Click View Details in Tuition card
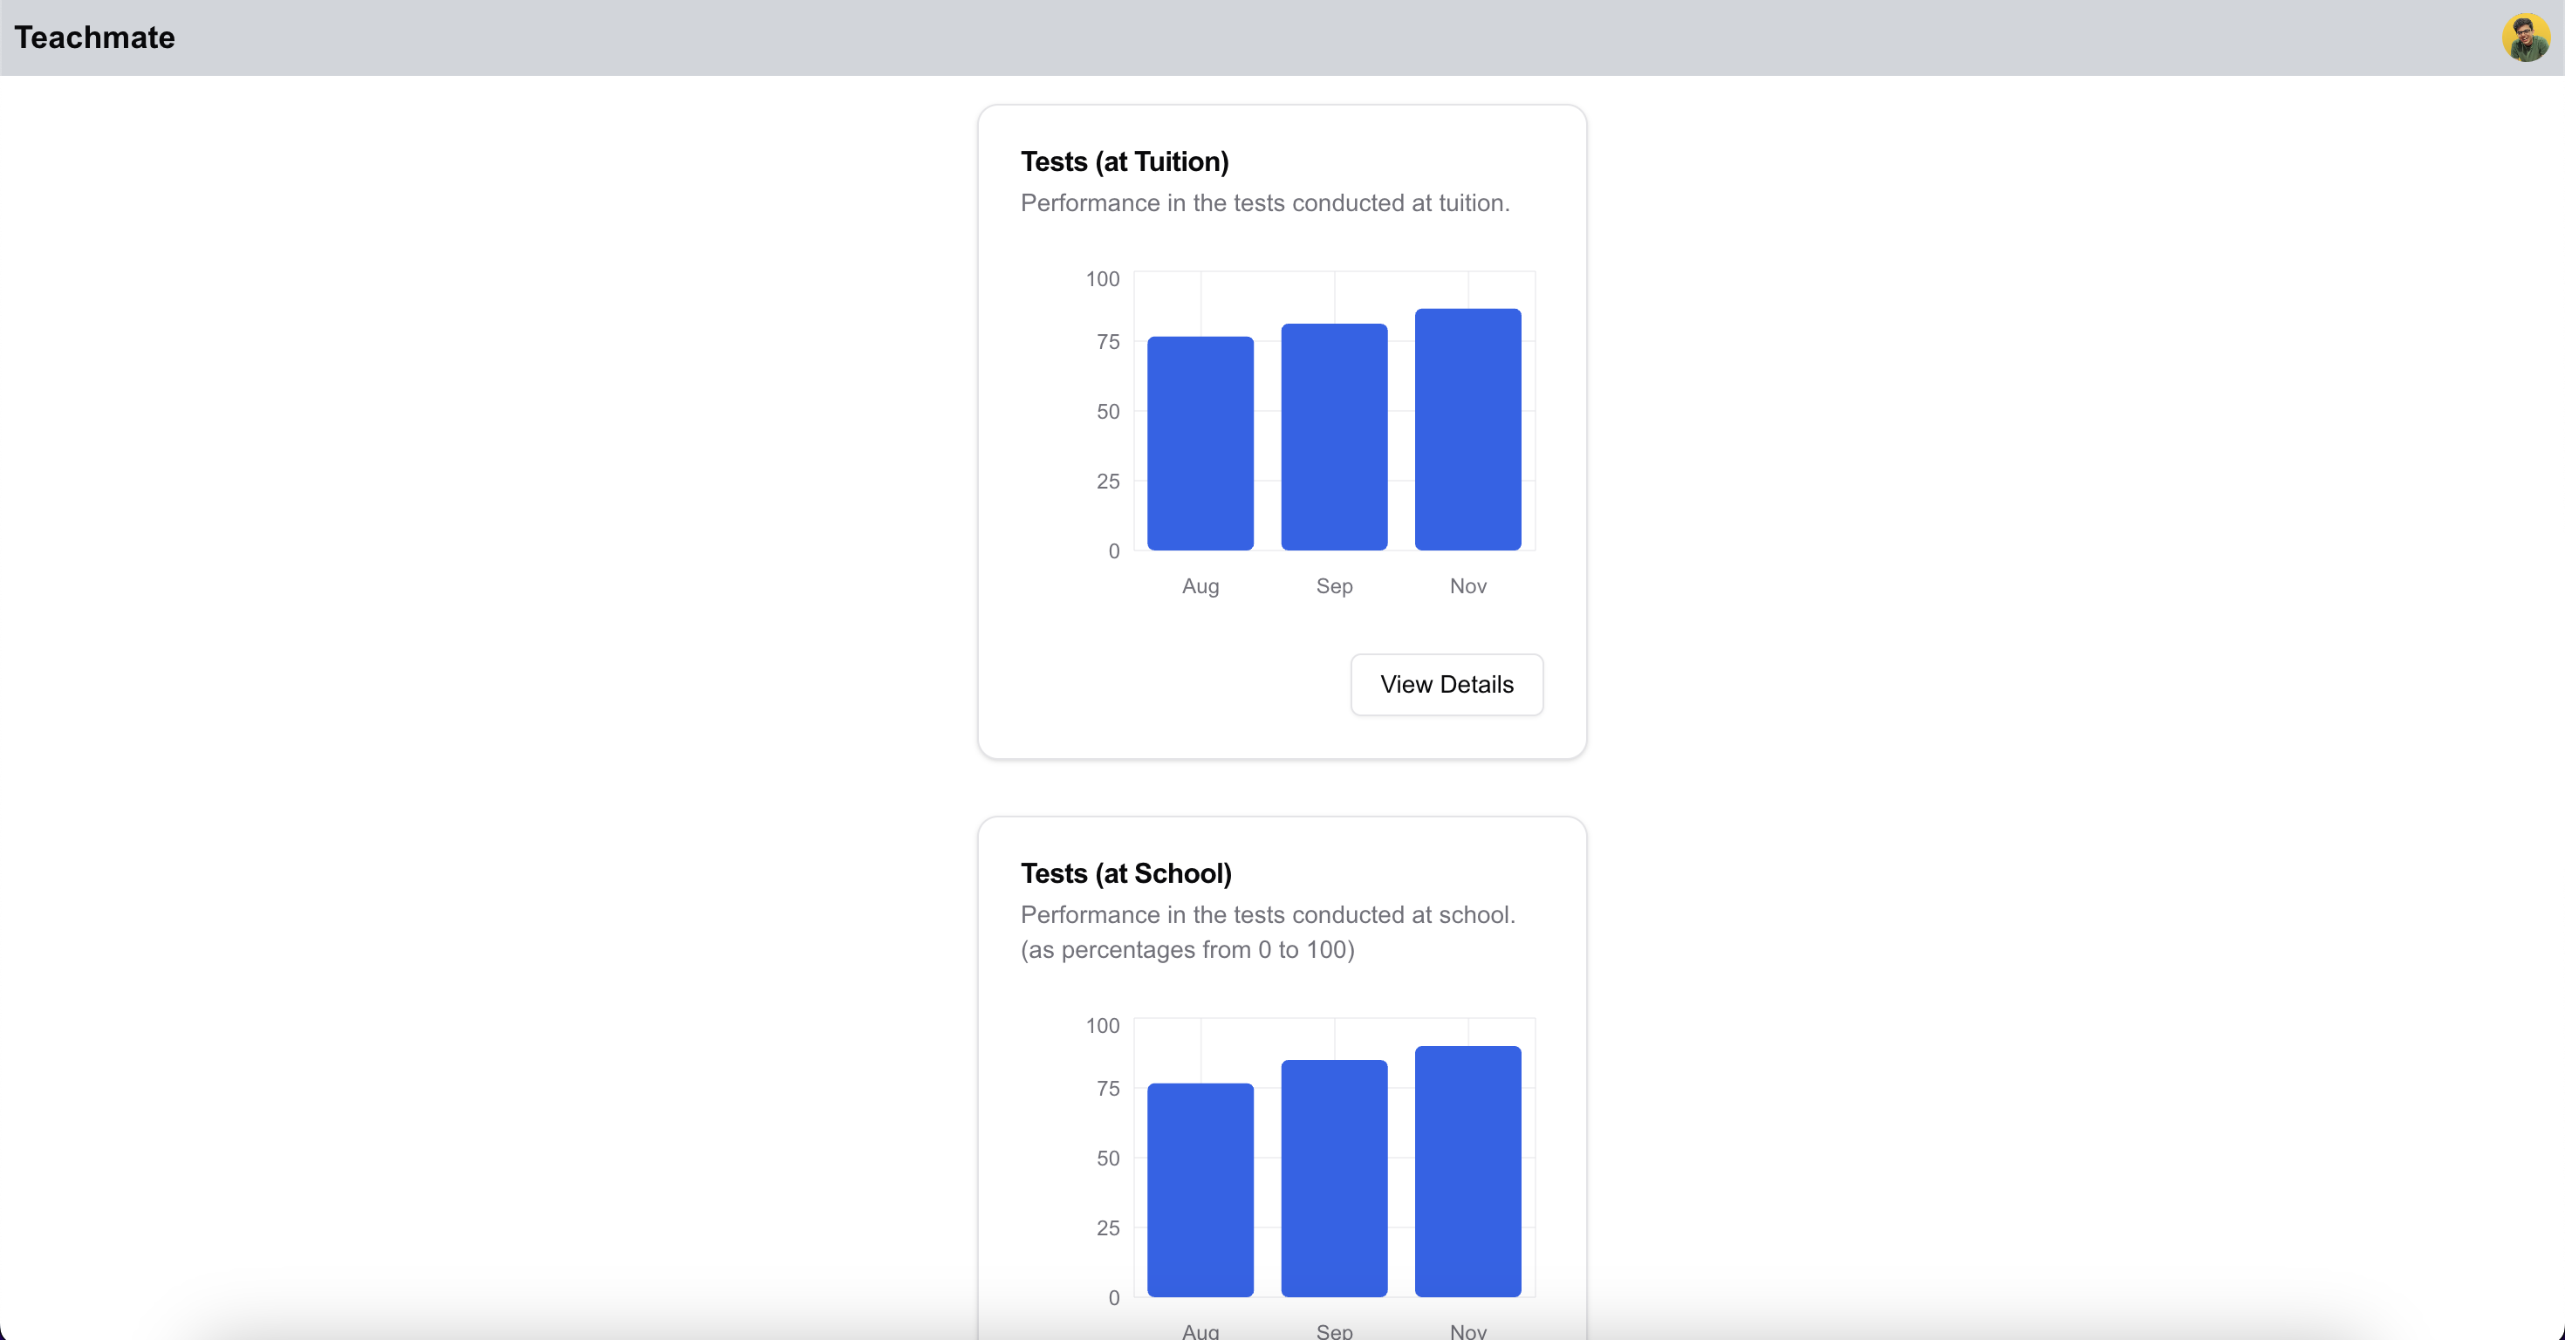The width and height of the screenshot is (2565, 1340). point(1446,684)
